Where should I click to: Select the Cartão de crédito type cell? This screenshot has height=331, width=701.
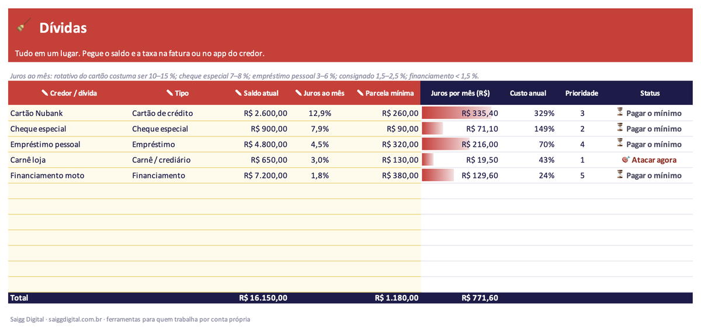point(178,113)
